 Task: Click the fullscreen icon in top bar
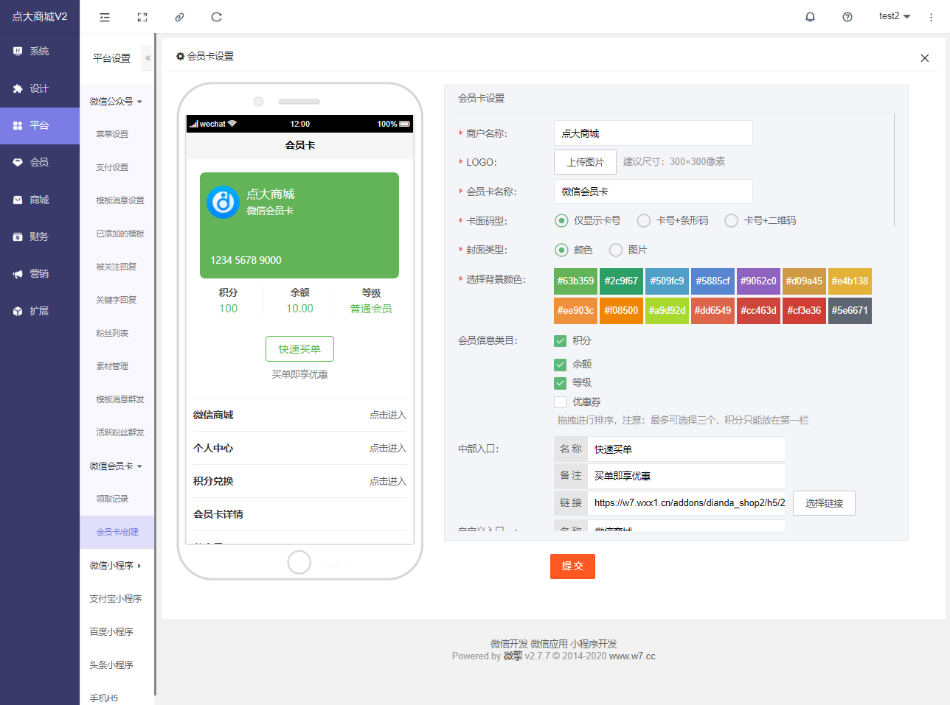(x=142, y=17)
